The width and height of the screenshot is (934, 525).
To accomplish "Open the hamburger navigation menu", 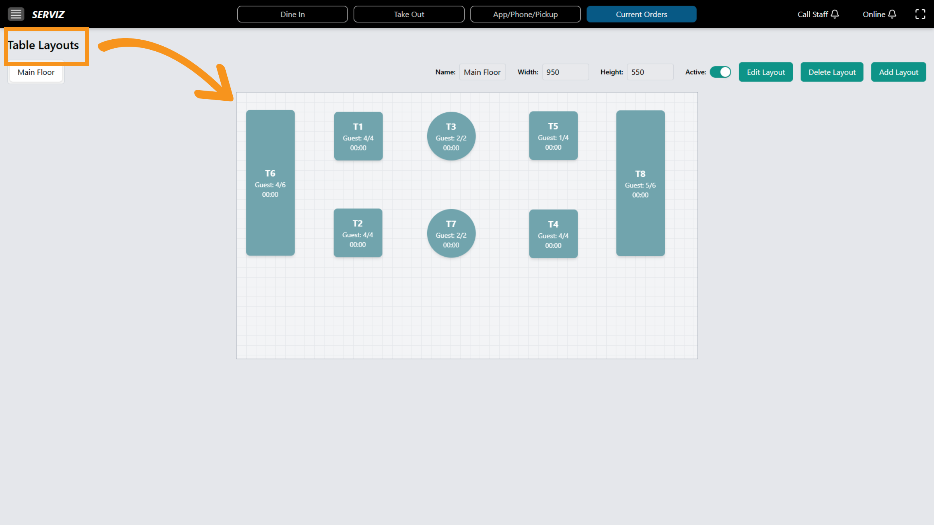I will (16, 14).
